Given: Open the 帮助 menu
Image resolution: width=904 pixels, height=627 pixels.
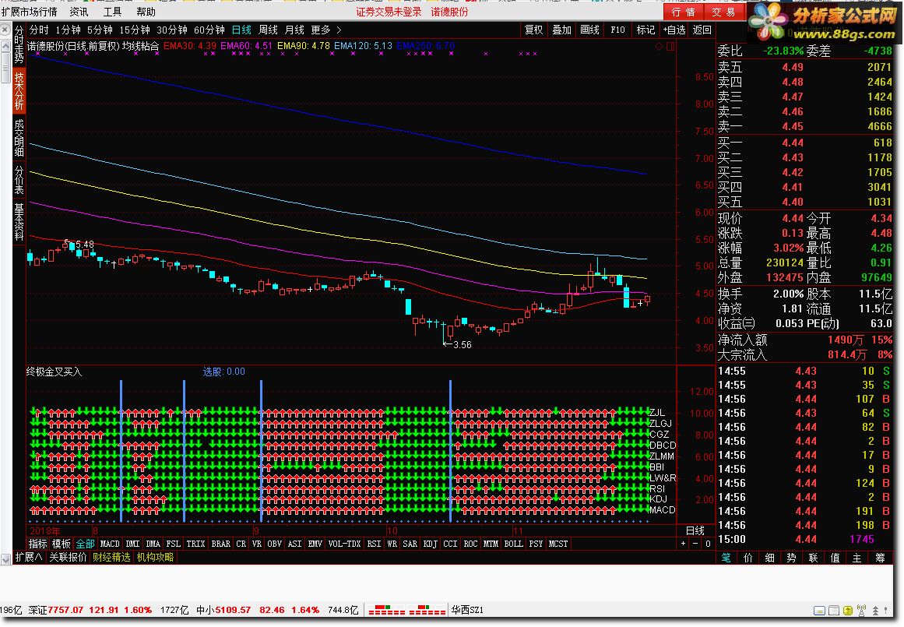Looking at the screenshot, I should (x=146, y=12).
